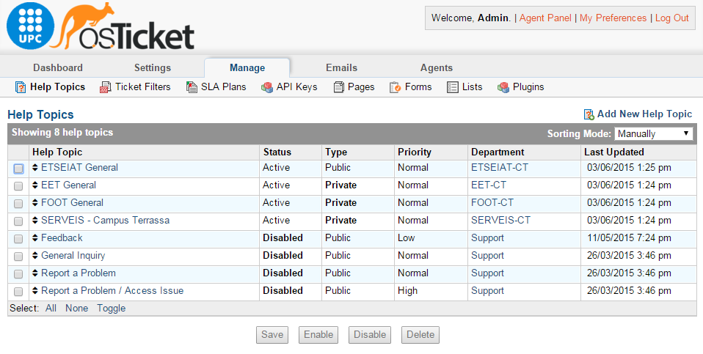Viewport: 703px width, 354px height.
Task: Open the SERVEIS - Campus Terrassa topic
Action: tap(106, 220)
